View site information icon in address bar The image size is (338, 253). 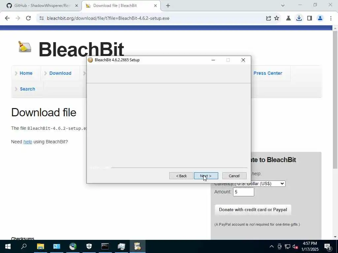point(42,18)
